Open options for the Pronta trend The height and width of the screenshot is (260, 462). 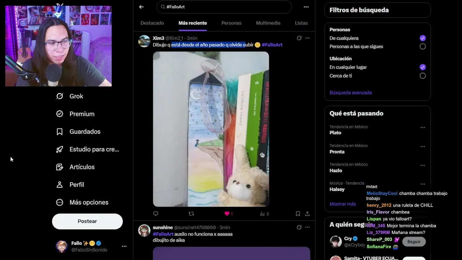click(x=423, y=147)
